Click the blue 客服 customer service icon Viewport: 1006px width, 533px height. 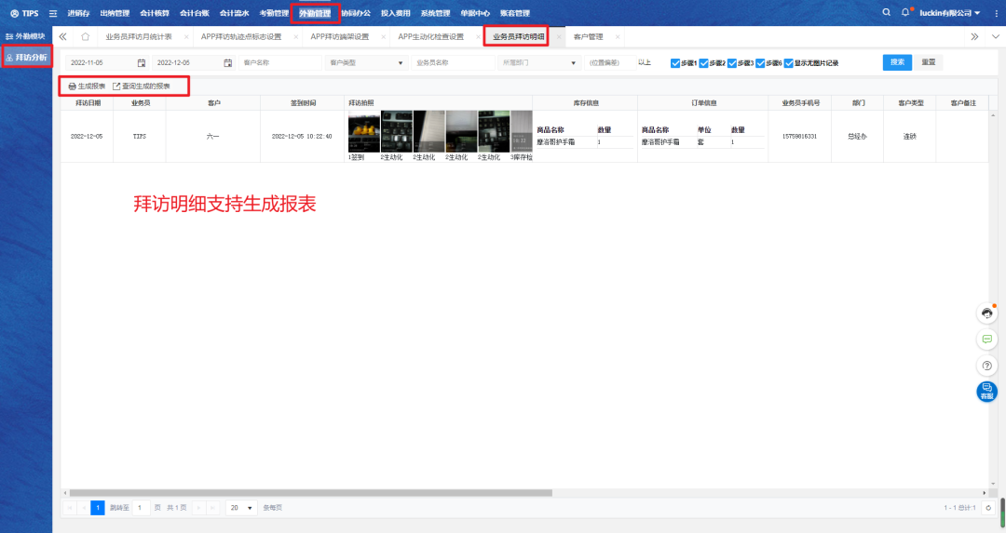[987, 392]
